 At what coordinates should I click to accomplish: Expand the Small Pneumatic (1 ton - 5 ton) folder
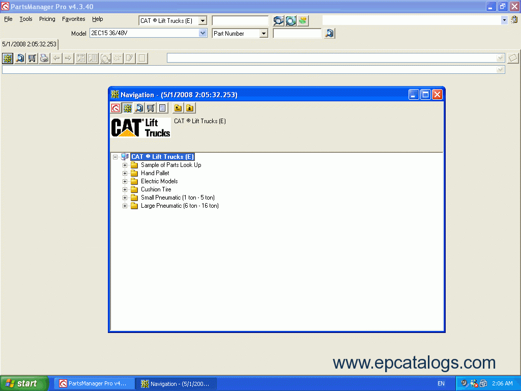coord(125,198)
